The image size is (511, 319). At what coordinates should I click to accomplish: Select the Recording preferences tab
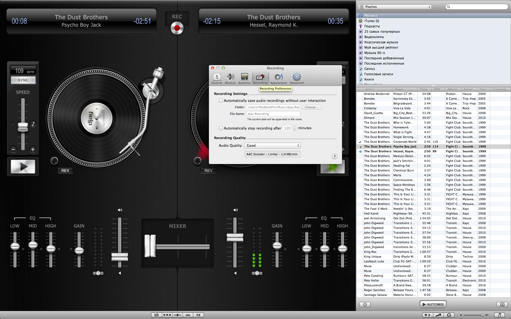260,79
